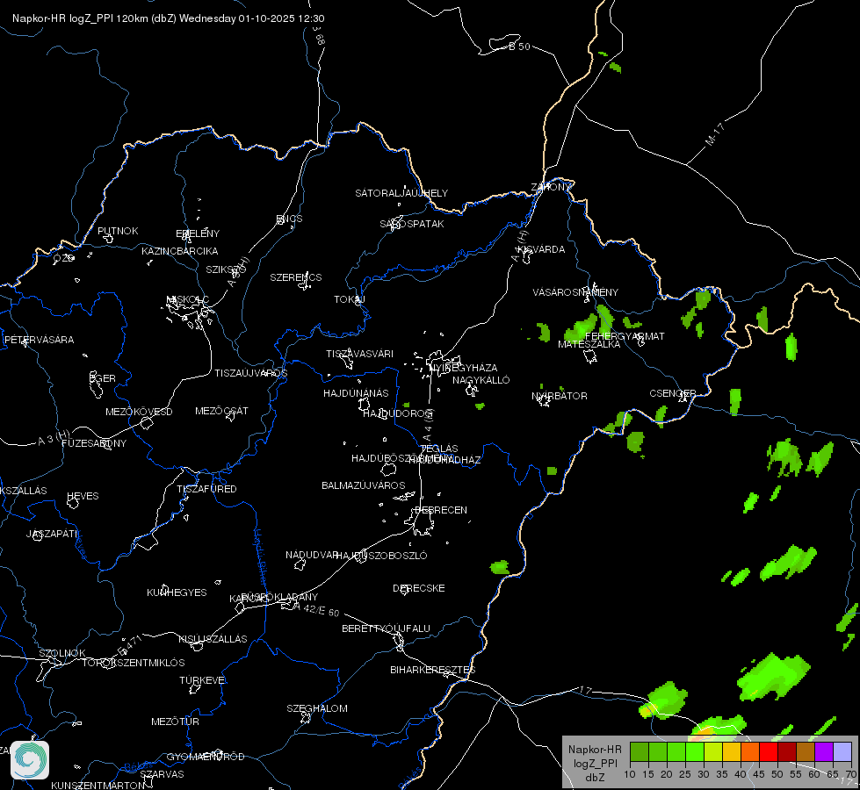Screen dimensions: 860x790
Task: Click the TISZAÚJVÁROS label
Action: (250, 373)
